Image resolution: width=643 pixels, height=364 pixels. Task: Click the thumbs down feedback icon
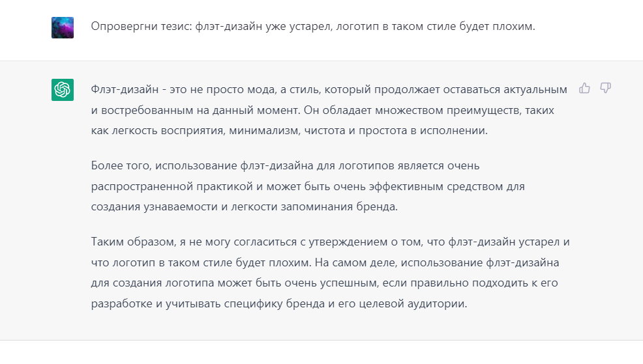[x=606, y=88]
